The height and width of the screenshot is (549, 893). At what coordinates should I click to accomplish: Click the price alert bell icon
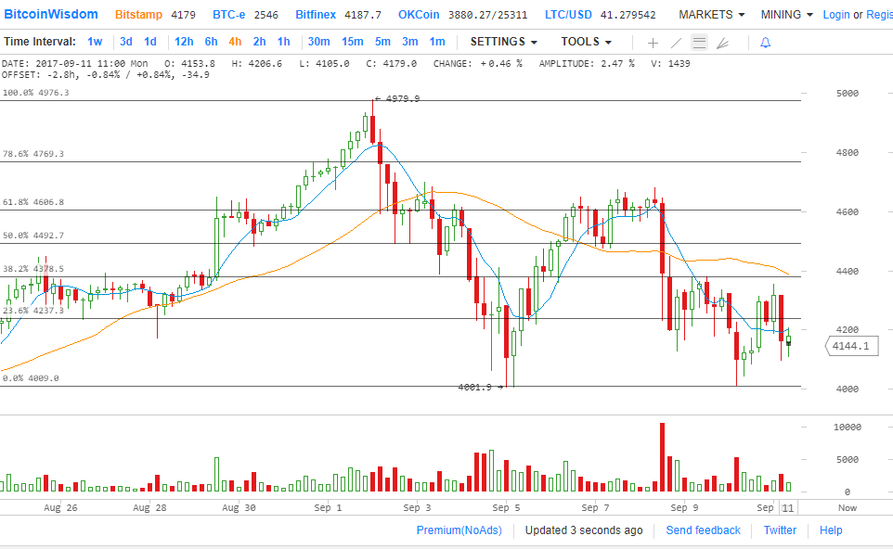click(x=765, y=43)
